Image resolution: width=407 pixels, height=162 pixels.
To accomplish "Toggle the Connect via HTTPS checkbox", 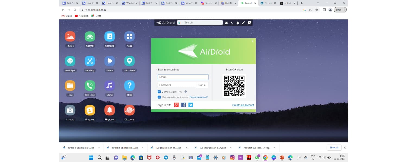I will click(159, 92).
